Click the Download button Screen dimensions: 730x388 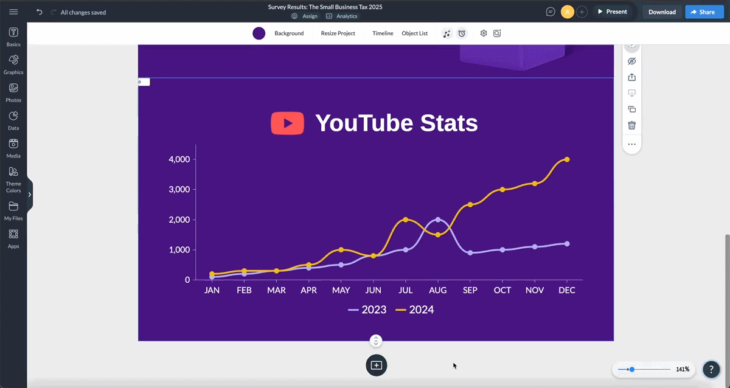[662, 12]
